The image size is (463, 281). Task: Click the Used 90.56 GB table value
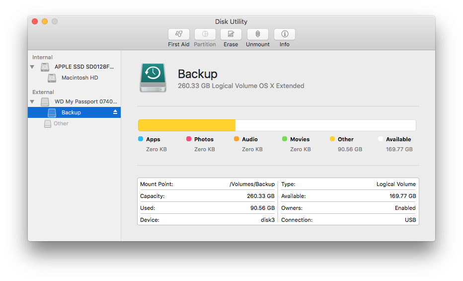[262, 208]
